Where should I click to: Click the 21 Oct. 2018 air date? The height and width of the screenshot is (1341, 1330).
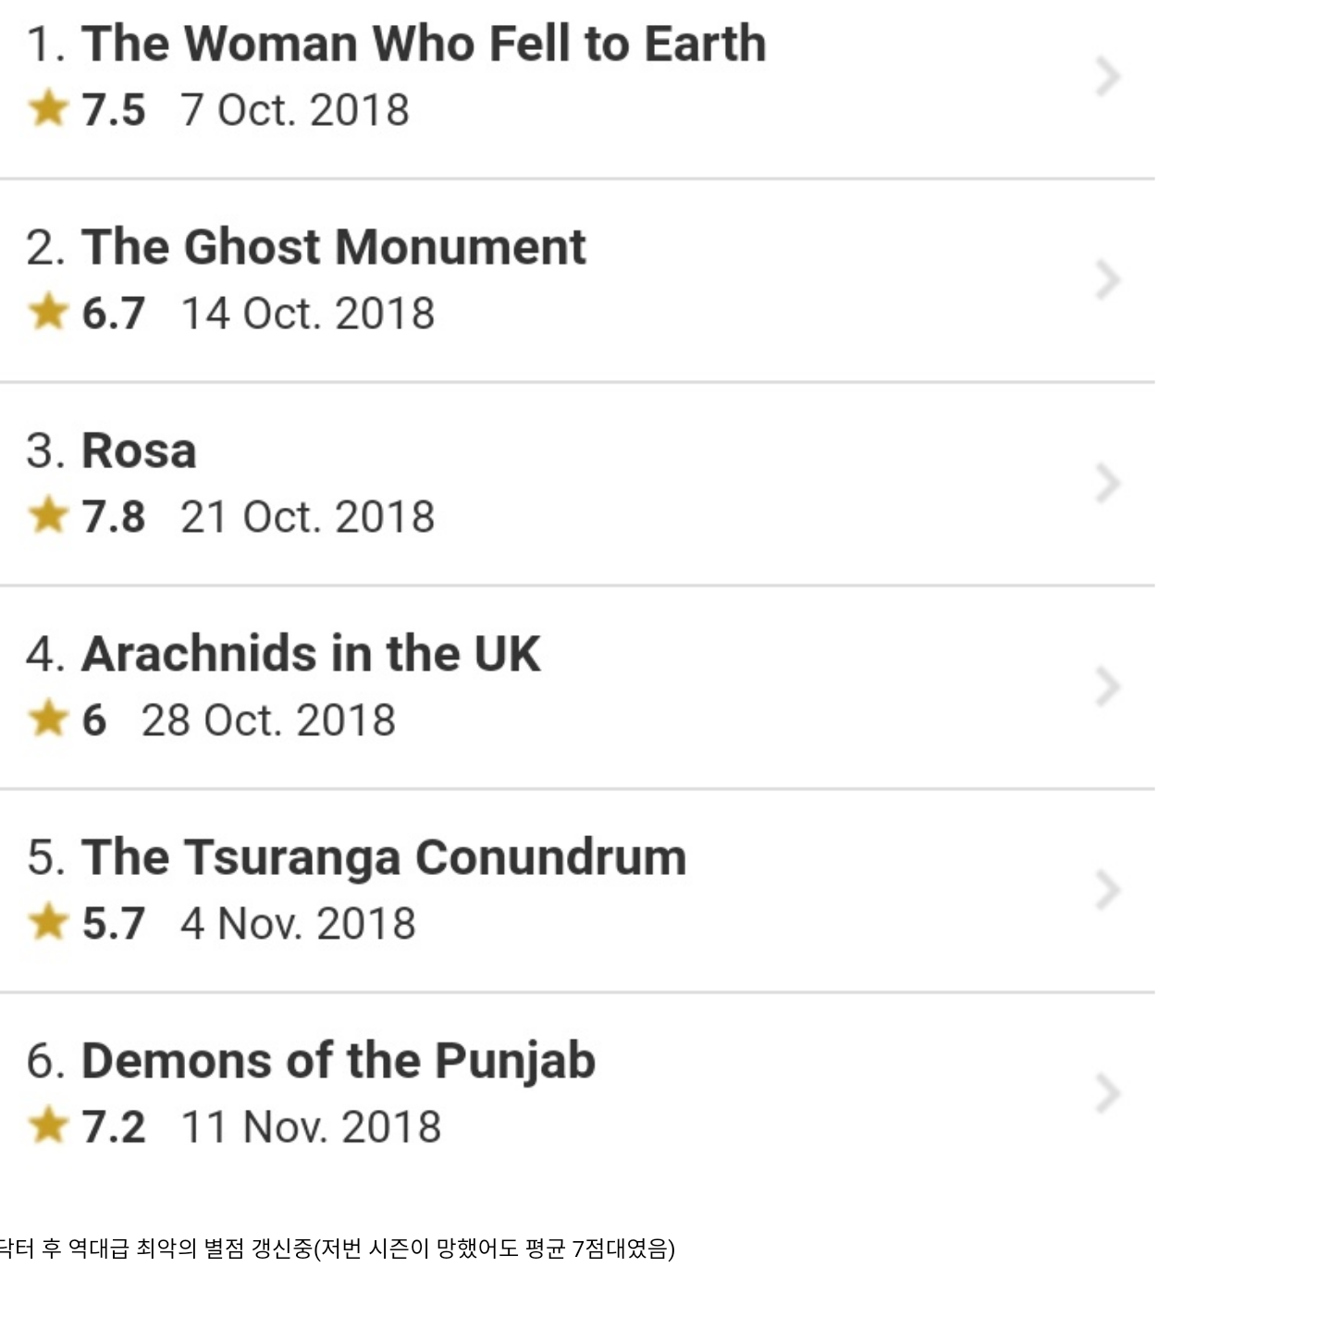307,517
